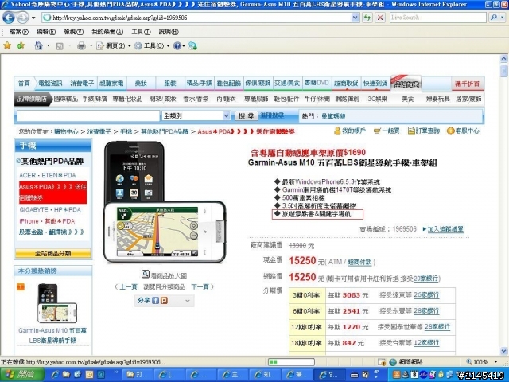Click the page loading progress bar

291,362
